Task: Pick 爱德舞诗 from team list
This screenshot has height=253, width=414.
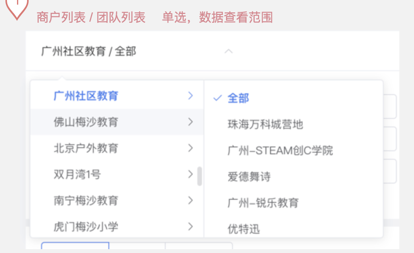Action: coord(249,177)
